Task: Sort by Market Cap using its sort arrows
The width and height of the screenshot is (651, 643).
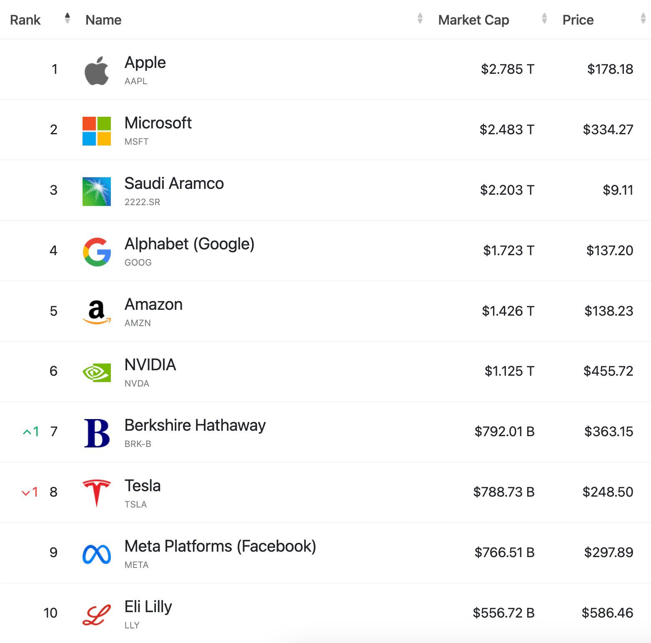Action: point(544,18)
